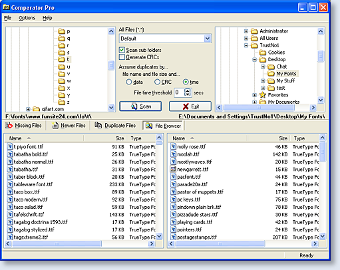Select pizzadude stars.ttf in right list
Image resolution: width=340 pixels, height=270 pixels.
pyautogui.click(x=198, y=214)
